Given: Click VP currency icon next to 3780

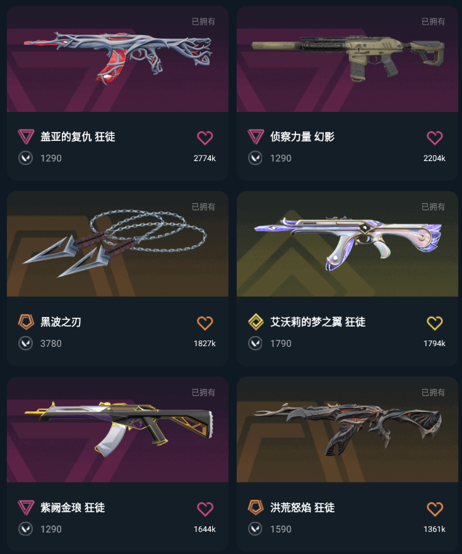Looking at the screenshot, I should pos(25,344).
